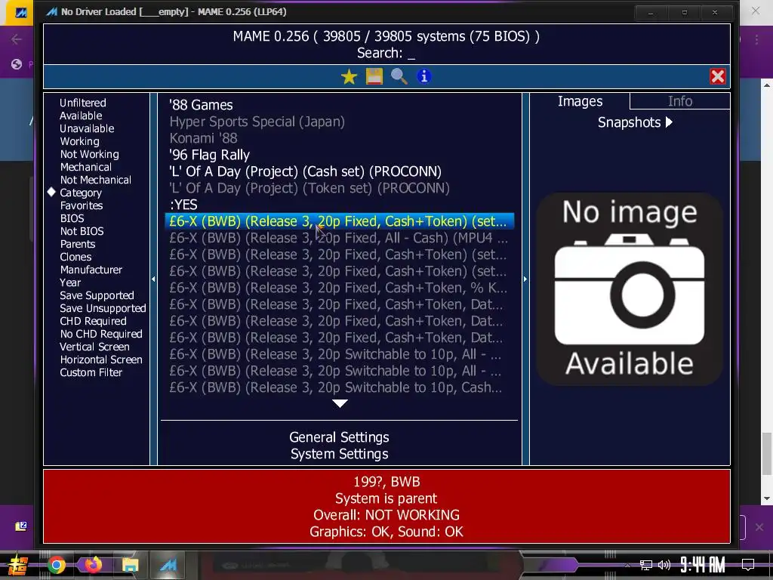Select the Not Mechanical filter
The image size is (773, 580).
pos(96,180)
